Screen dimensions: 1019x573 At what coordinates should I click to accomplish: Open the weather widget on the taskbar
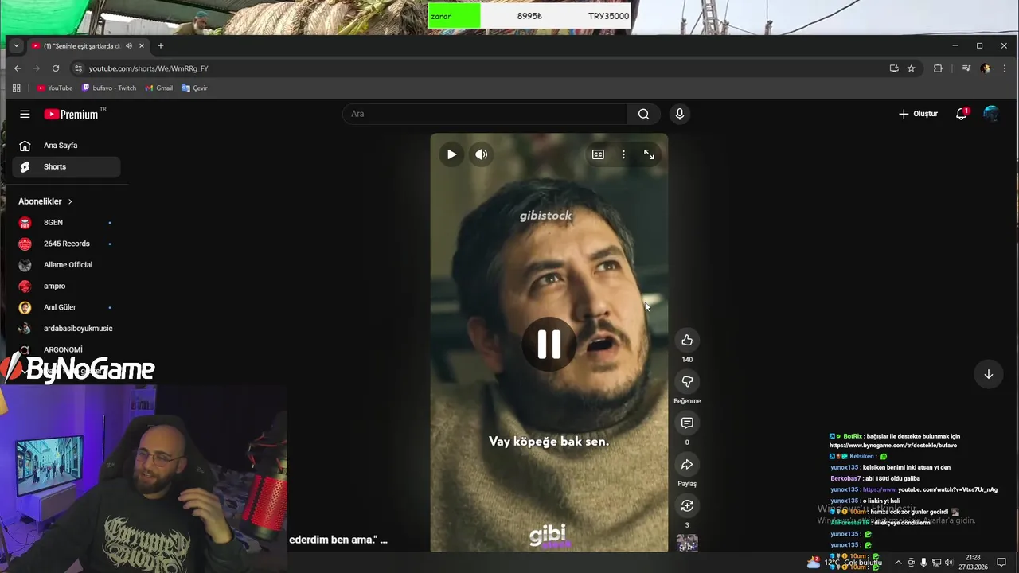pos(845,563)
